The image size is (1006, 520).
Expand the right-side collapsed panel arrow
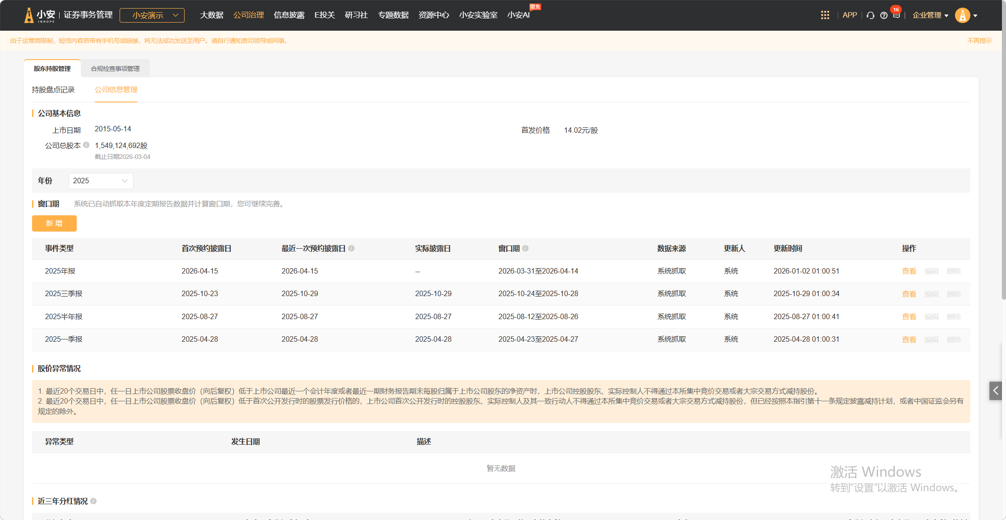(996, 390)
